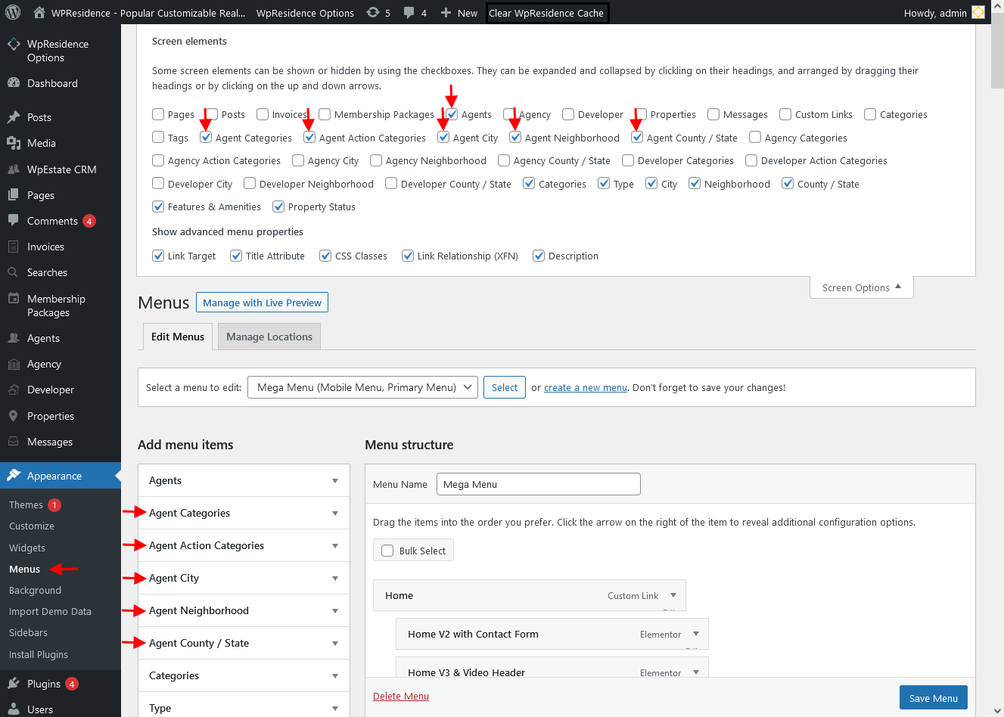The height and width of the screenshot is (717, 1004).
Task: Click the Agency building icon
Action: [x=14, y=364]
